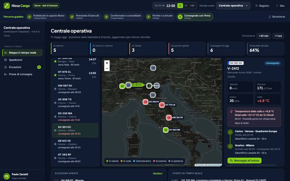Click the Eccezioni aperte stat card

(x=187, y=49)
